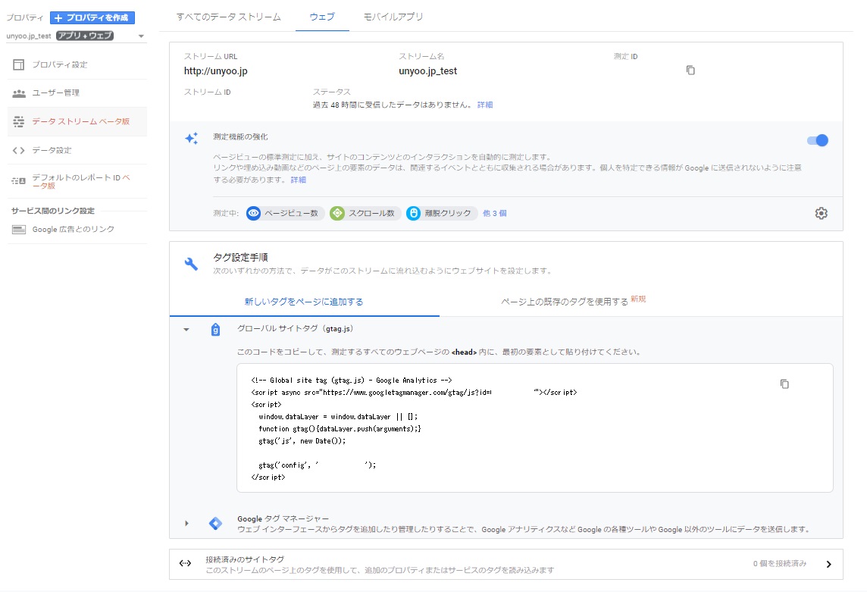Open データ設定 in the sidebar
This screenshot has width=867, height=592.
click(x=52, y=151)
